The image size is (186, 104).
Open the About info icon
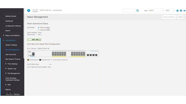[181, 11]
